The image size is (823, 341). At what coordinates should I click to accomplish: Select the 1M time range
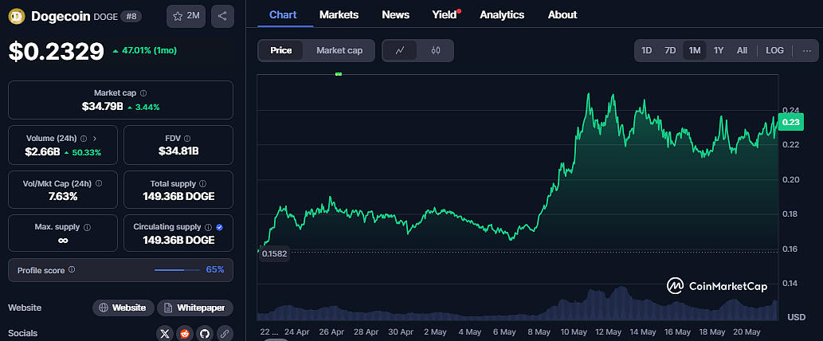click(695, 50)
